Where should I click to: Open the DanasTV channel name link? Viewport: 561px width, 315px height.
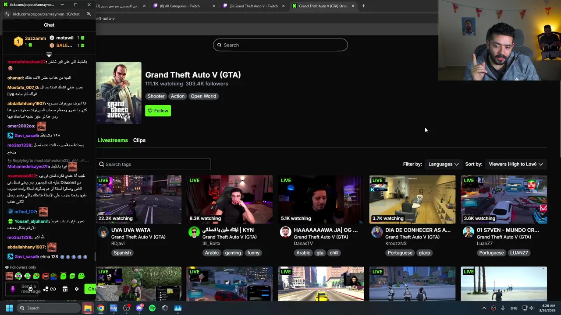[x=303, y=244]
